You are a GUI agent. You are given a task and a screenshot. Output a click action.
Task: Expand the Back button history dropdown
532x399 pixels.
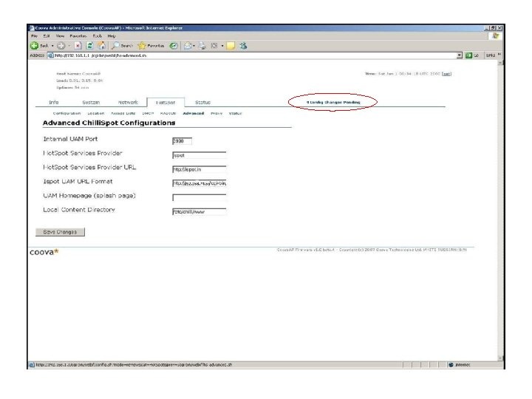point(52,46)
